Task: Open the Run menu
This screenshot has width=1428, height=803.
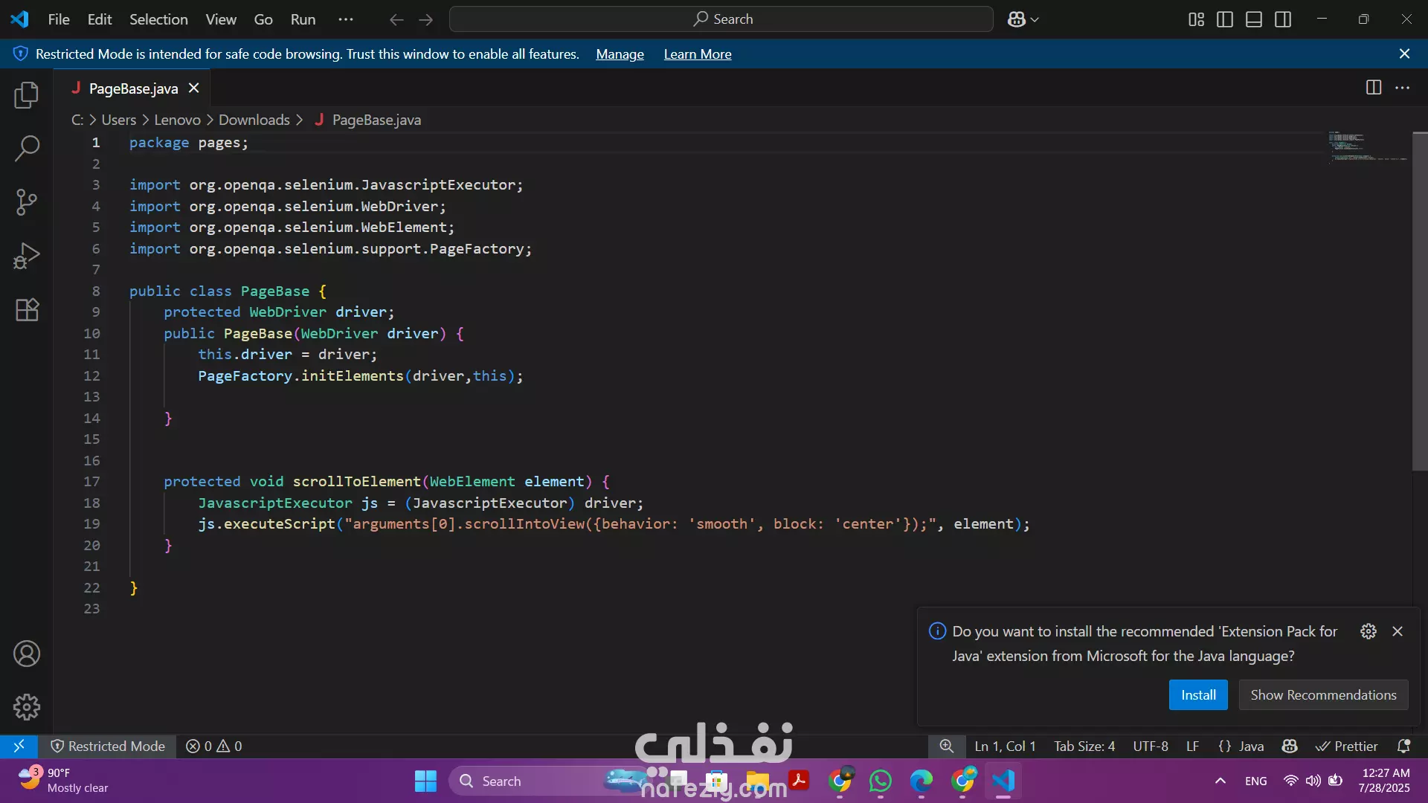Action: 303,19
